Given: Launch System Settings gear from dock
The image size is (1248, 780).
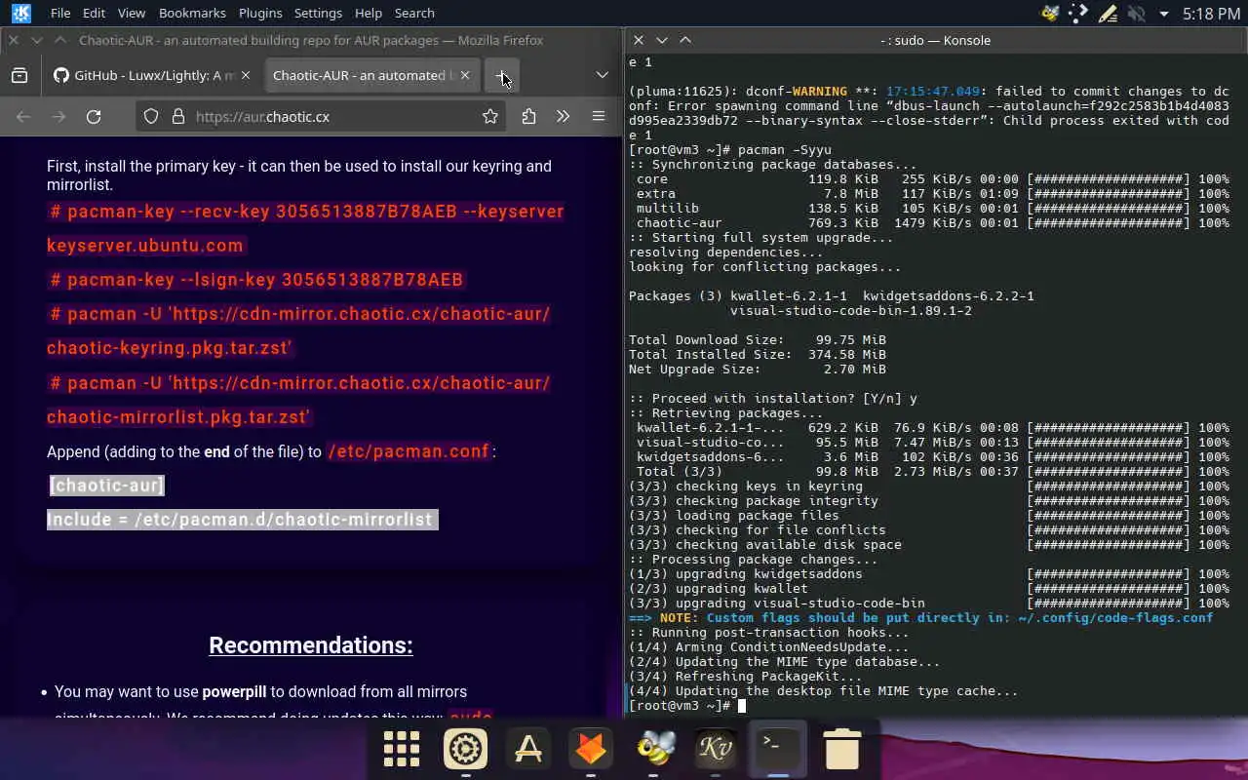Looking at the screenshot, I should [x=465, y=749].
